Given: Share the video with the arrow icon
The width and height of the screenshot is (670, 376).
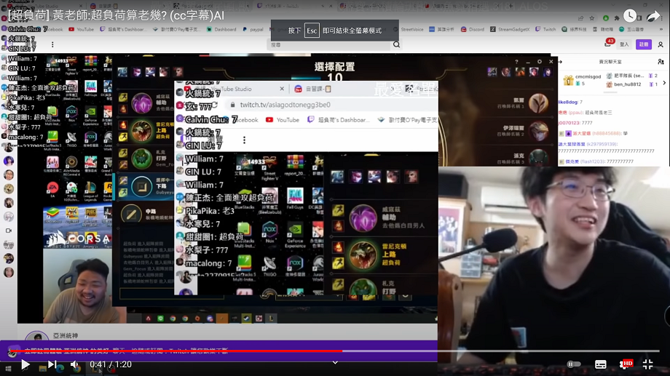Looking at the screenshot, I should (654, 16).
